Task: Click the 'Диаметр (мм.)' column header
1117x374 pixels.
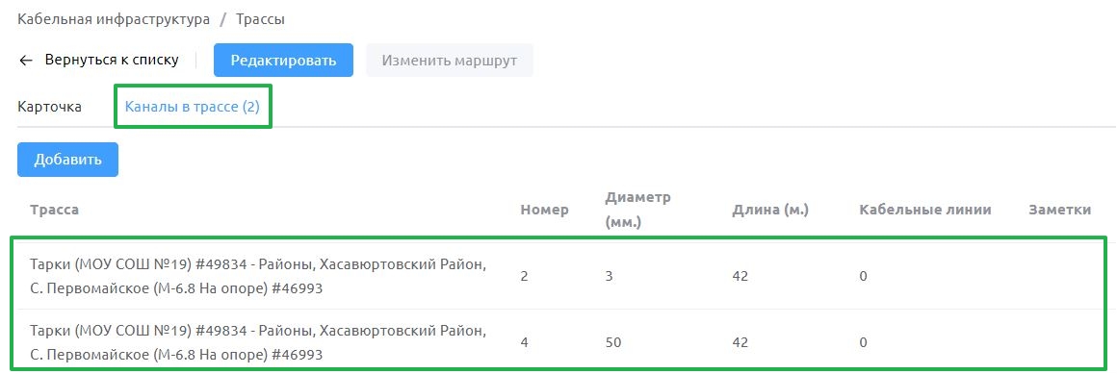Action: tap(638, 210)
